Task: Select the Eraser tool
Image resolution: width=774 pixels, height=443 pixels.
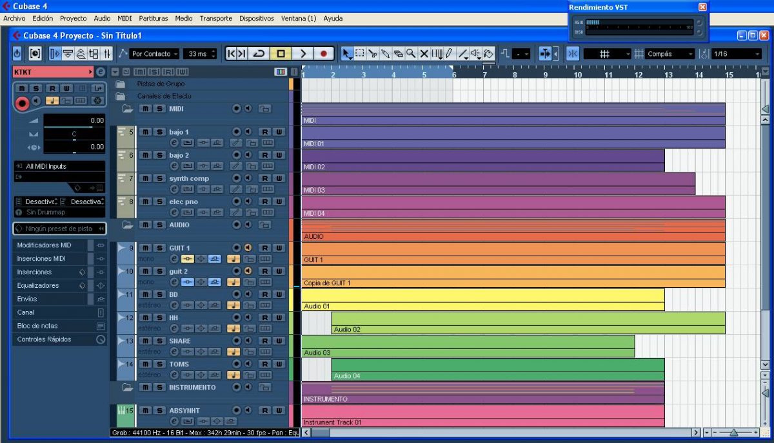Action: [399, 54]
